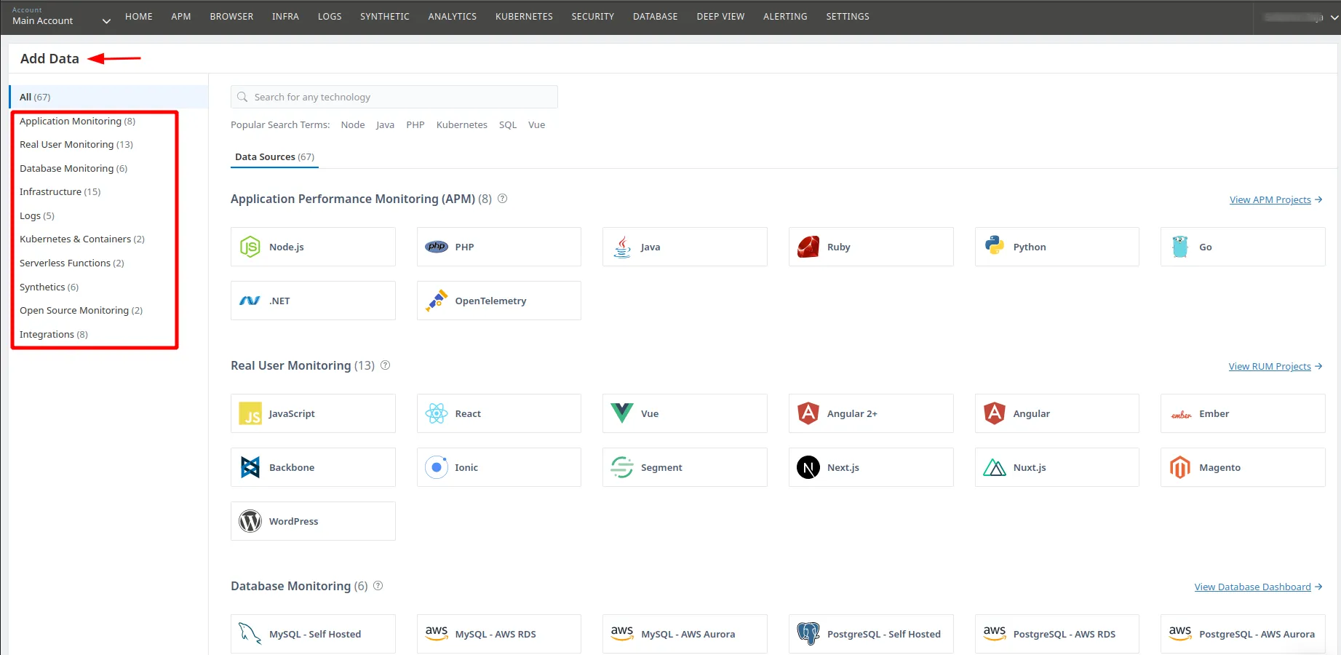
Task: Choose the Magento logo icon
Action: (x=1180, y=467)
